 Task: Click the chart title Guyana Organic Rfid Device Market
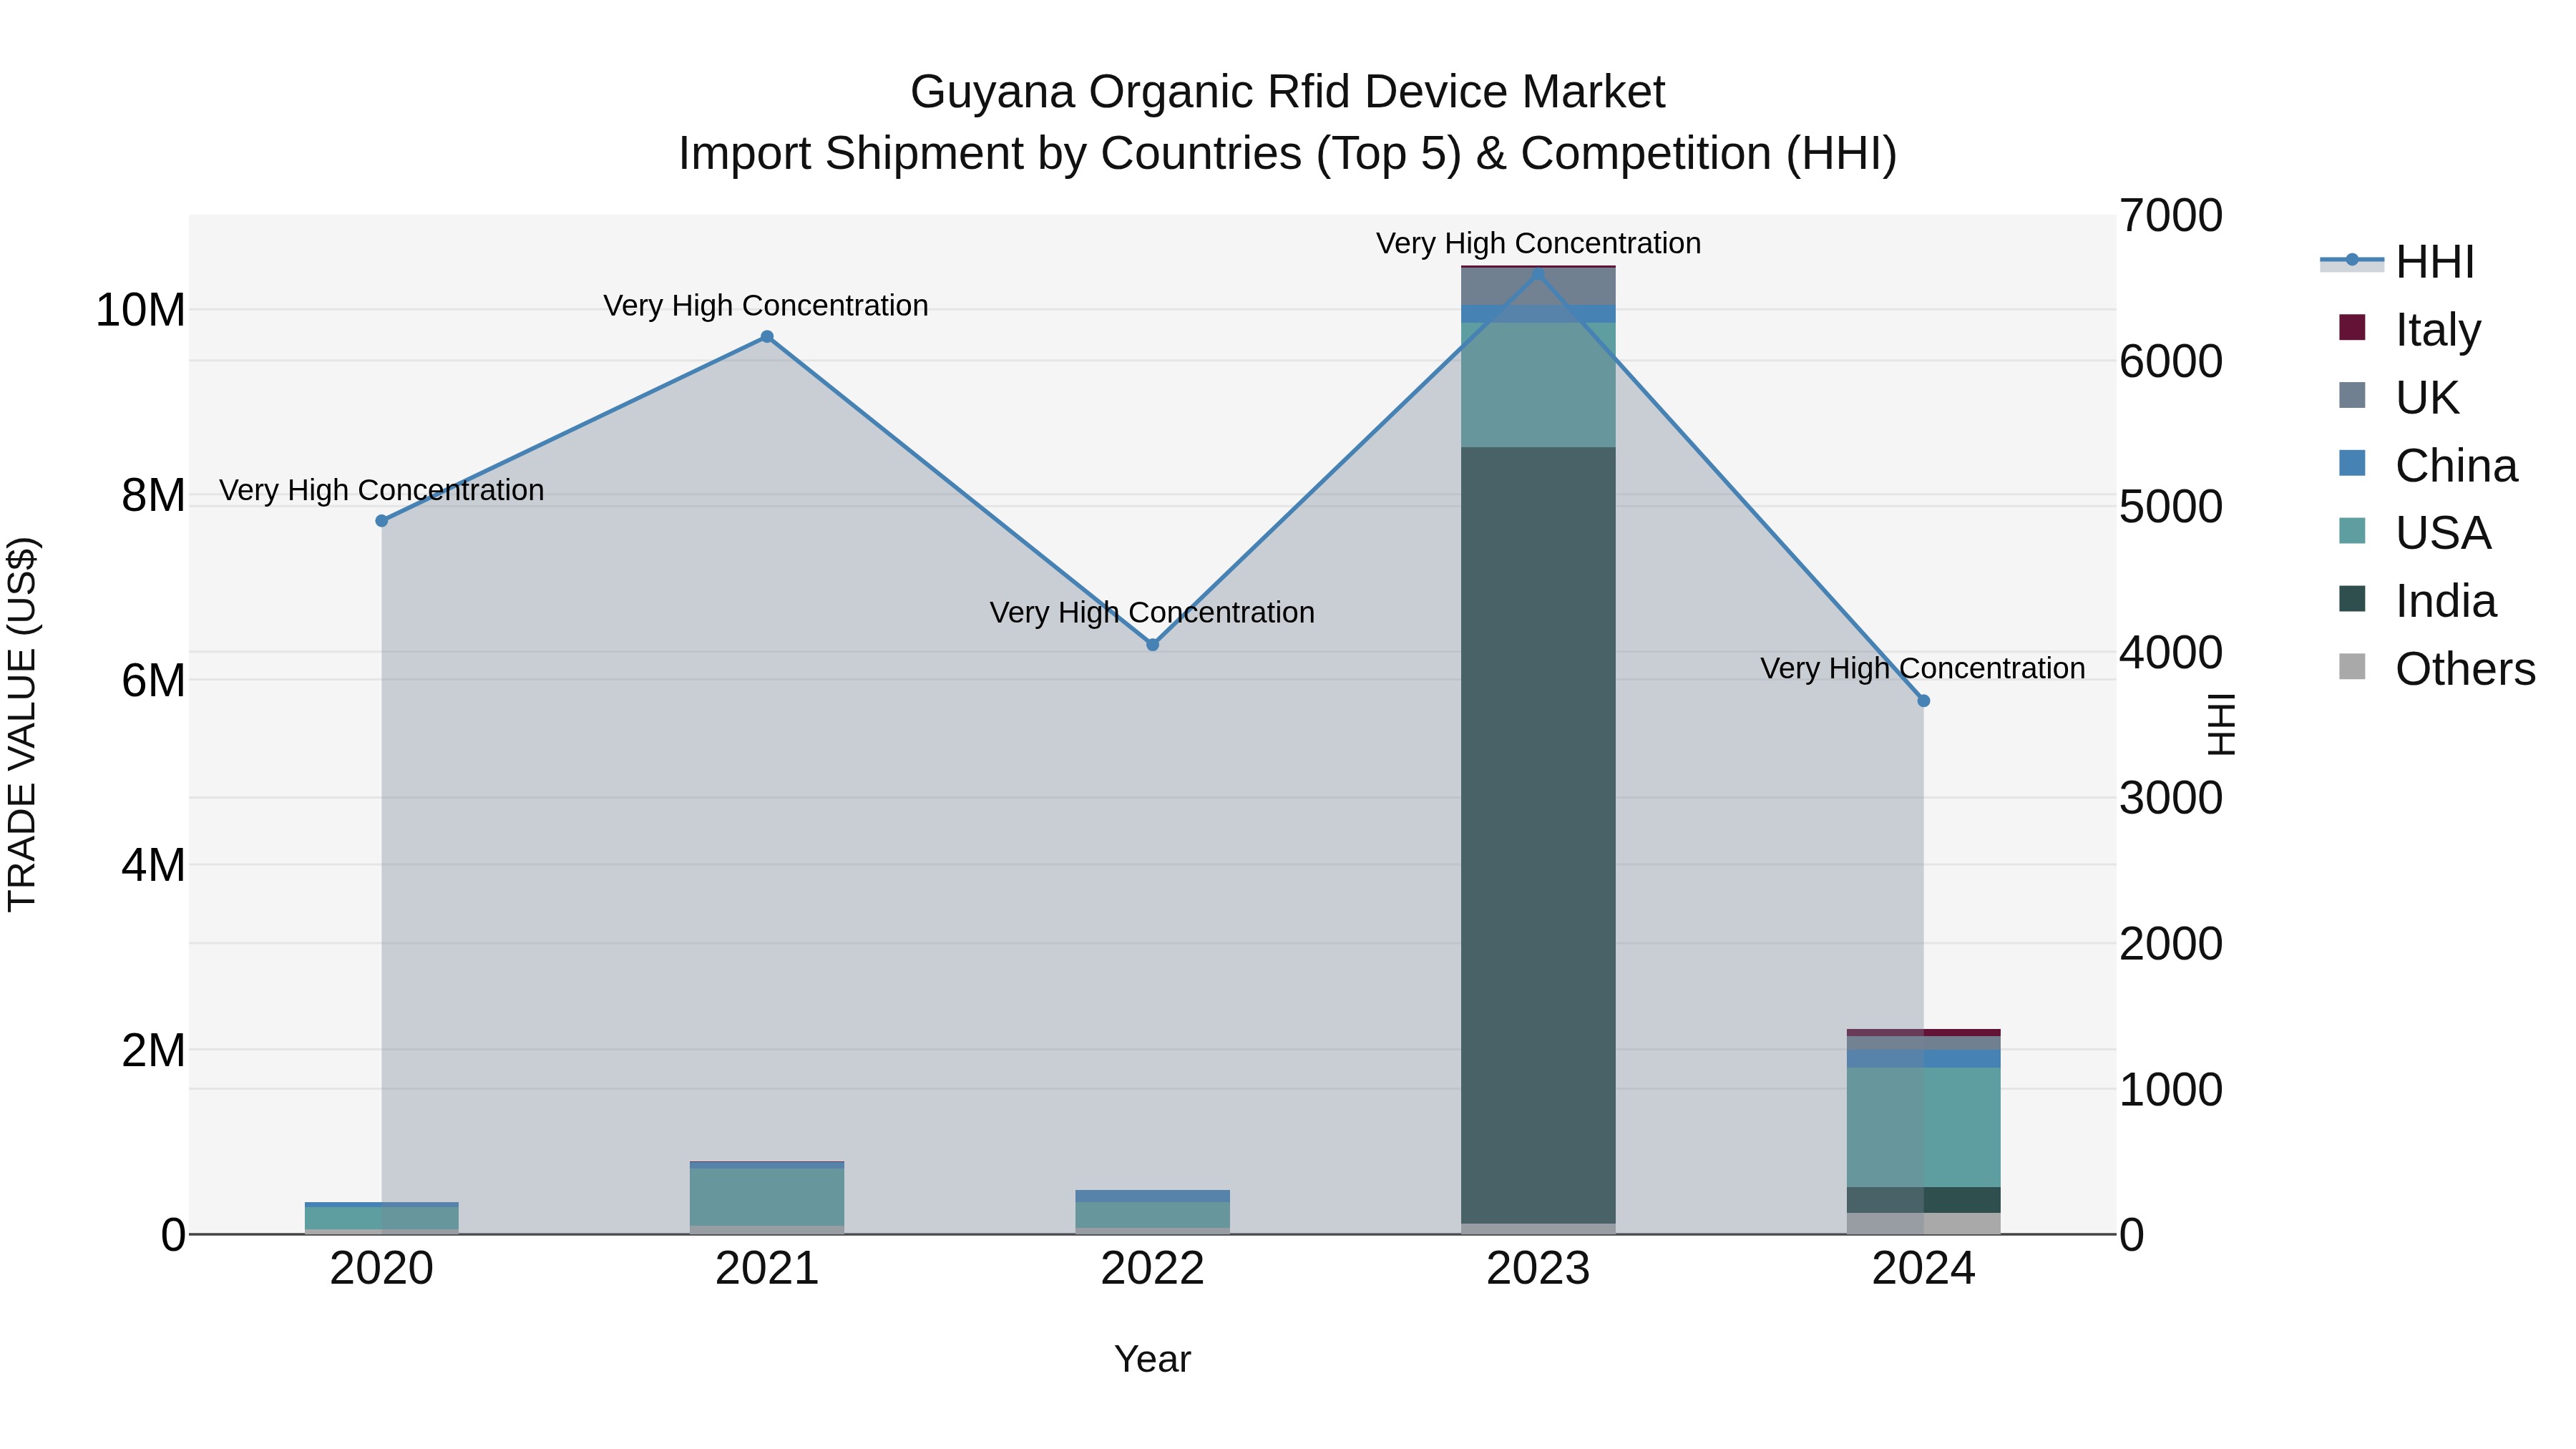(x=1287, y=92)
